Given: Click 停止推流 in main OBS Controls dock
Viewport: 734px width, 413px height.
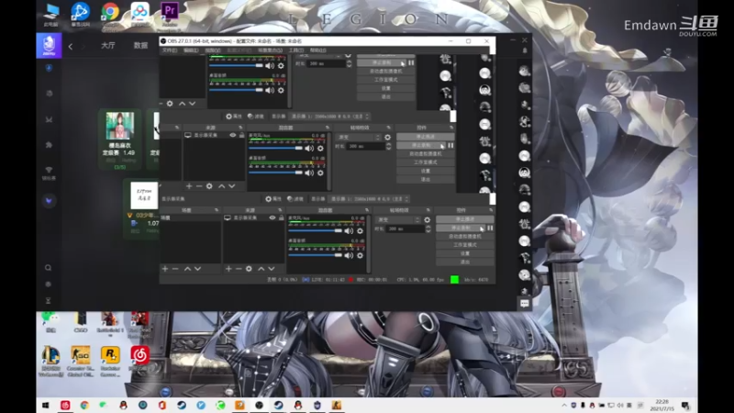Looking at the screenshot, I should (465, 219).
